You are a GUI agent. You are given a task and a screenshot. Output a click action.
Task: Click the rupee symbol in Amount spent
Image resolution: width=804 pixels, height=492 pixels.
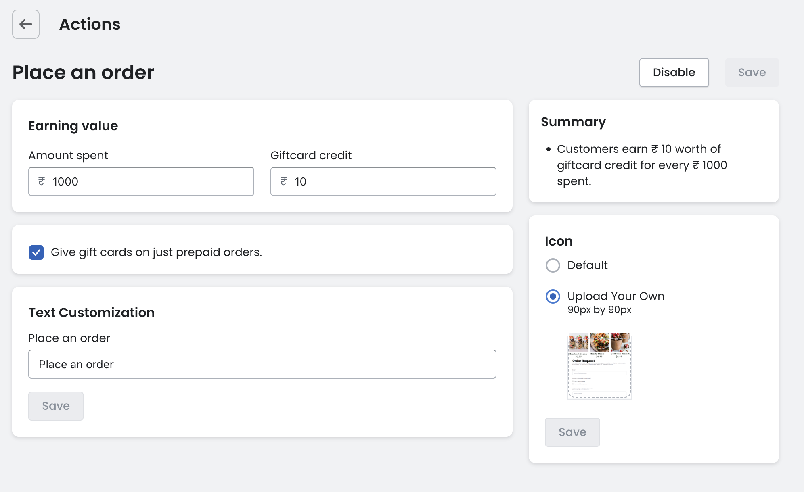pos(42,181)
